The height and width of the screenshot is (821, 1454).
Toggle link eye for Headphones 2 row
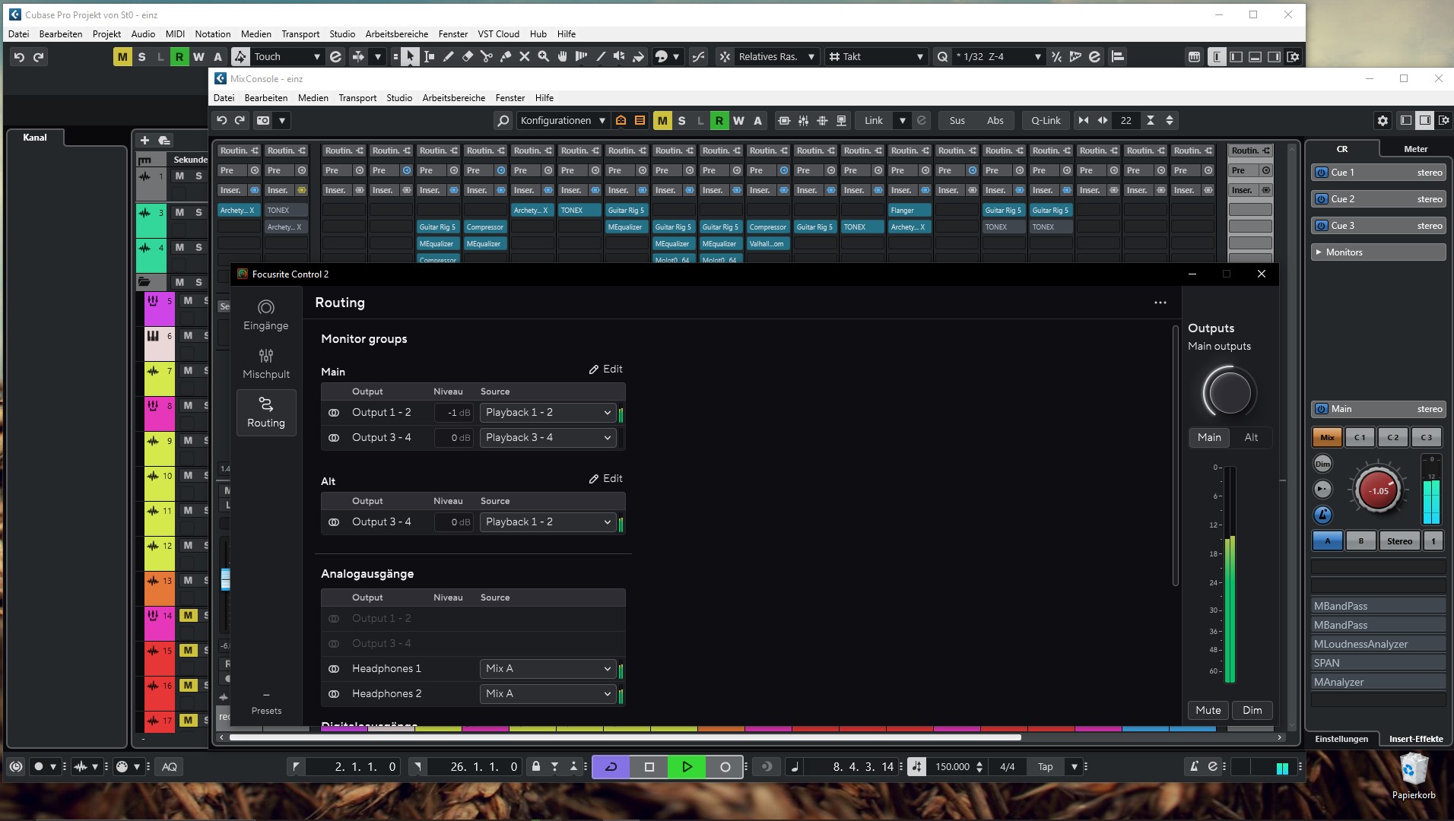[333, 694]
